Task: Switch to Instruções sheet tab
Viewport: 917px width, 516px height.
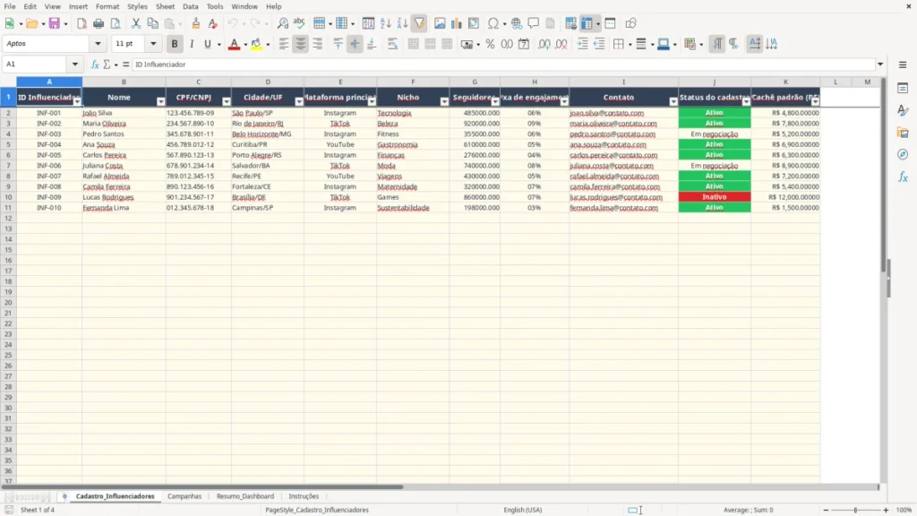Action: tap(304, 496)
